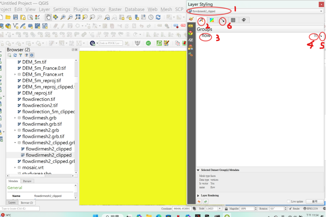Click the Refresh map toolbar icon
Viewport: 326px width, 217px height.
[158, 17]
